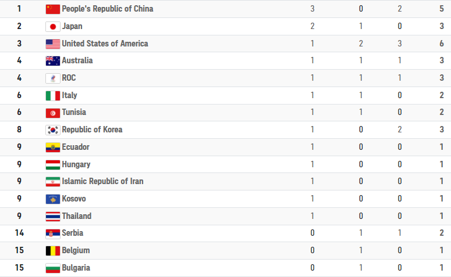Click the Belgium flag icon
451x277 pixels.
click(53, 251)
